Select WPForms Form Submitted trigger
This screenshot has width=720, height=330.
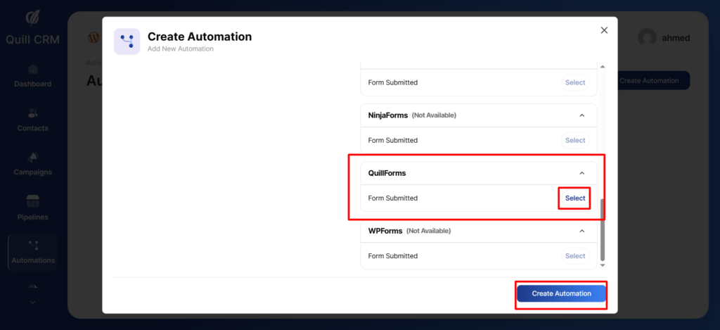[574, 256]
